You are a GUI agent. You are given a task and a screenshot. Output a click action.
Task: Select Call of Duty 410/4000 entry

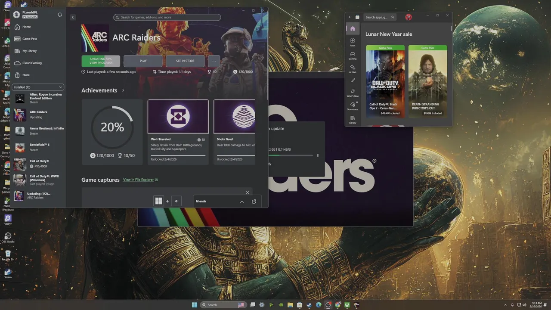coord(38,164)
